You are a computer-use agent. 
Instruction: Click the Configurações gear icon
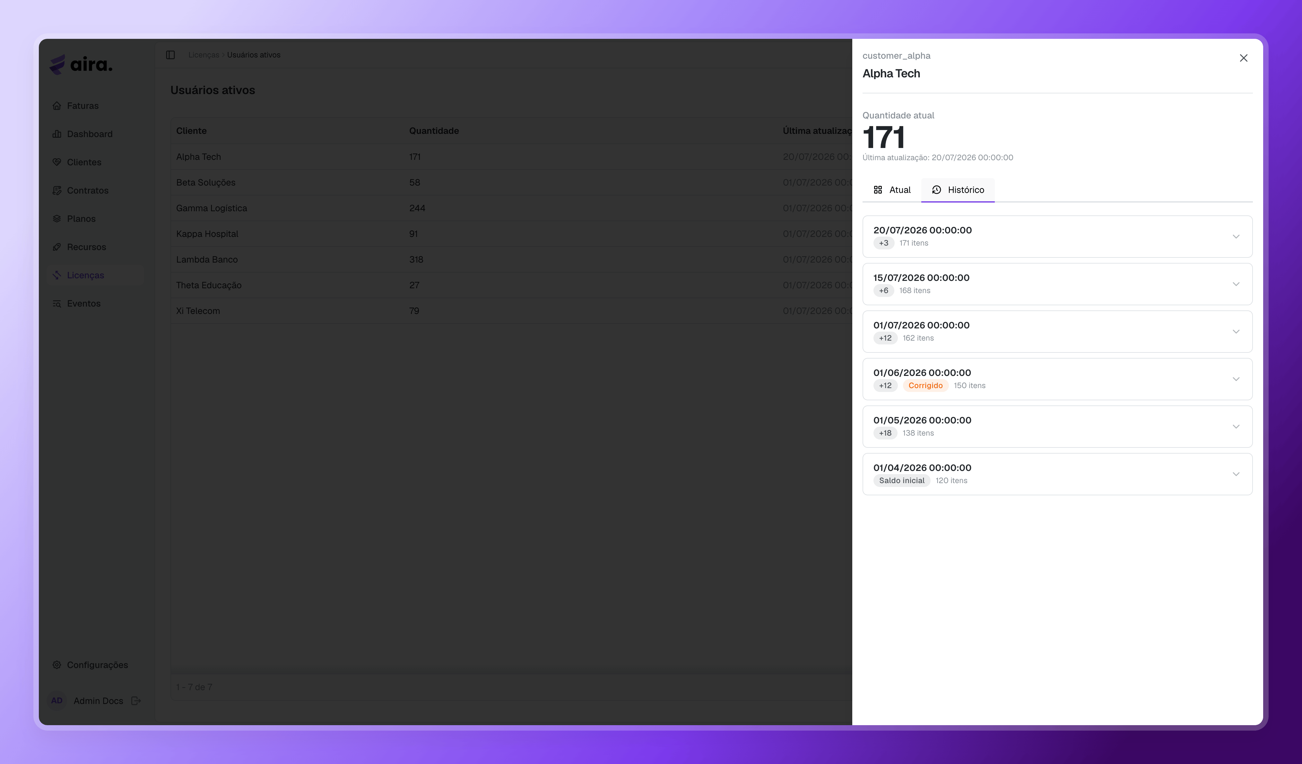[x=57, y=665]
